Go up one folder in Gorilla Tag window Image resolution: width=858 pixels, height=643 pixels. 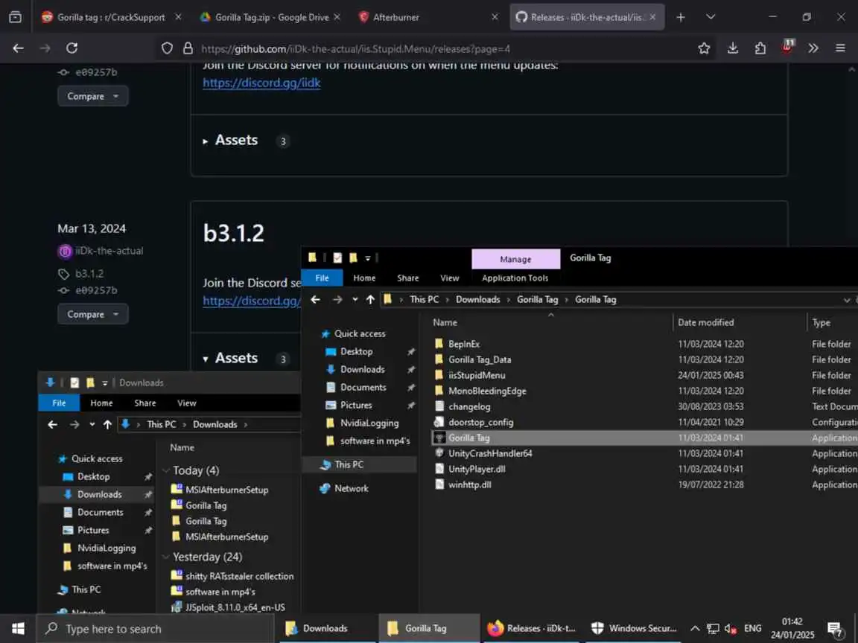370,300
